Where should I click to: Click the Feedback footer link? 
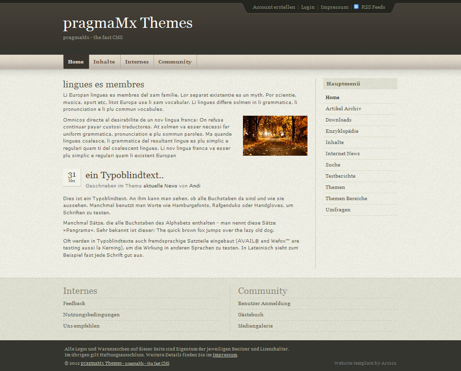point(74,304)
